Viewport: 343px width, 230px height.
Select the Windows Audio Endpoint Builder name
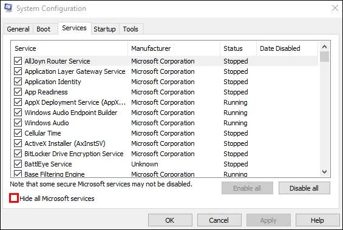click(71, 113)
